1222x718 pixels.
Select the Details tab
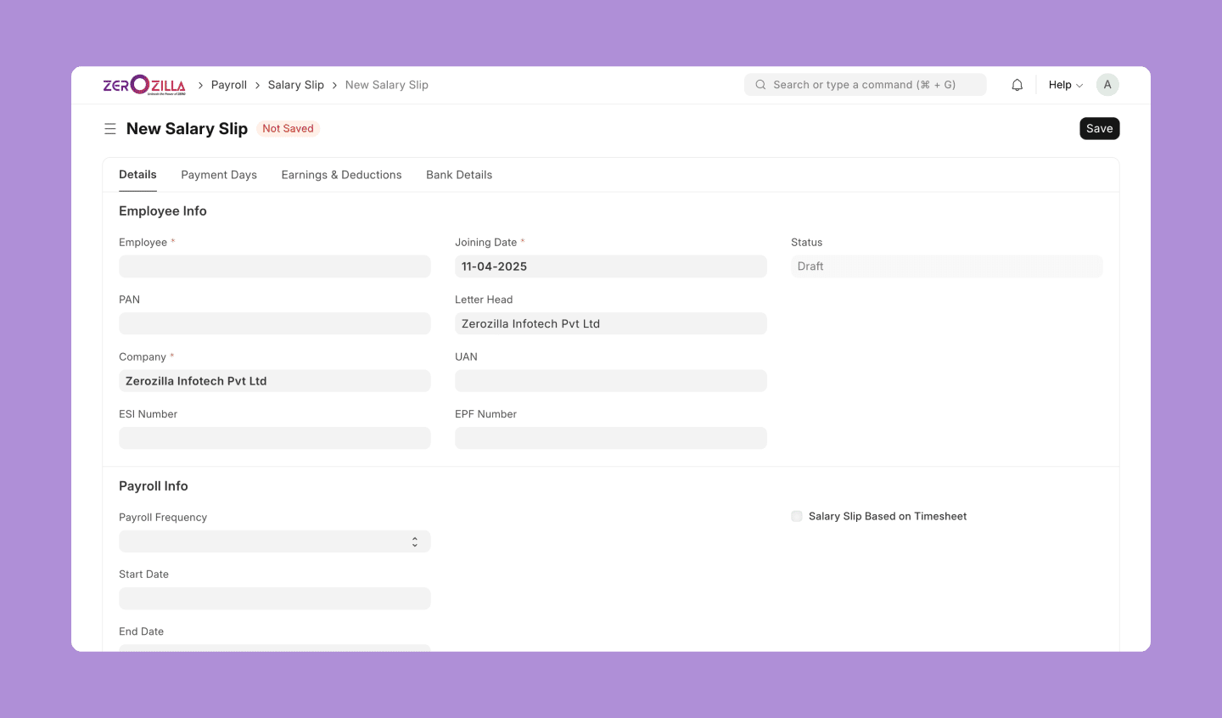pyautogui.click(x=137, y=175)
